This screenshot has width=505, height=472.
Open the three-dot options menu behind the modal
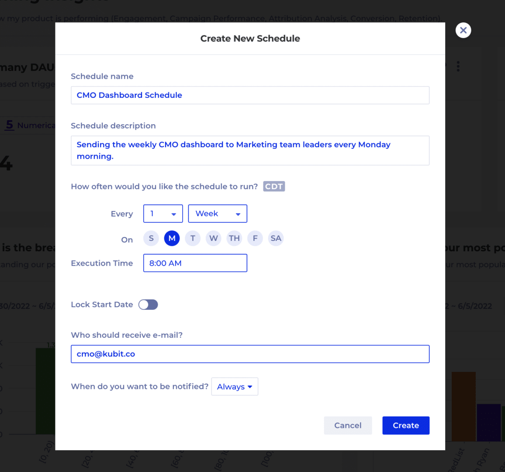coord(458,66)
